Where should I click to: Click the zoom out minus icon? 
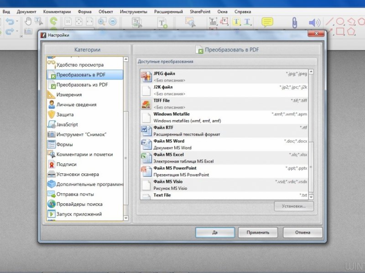coord(113,21)
